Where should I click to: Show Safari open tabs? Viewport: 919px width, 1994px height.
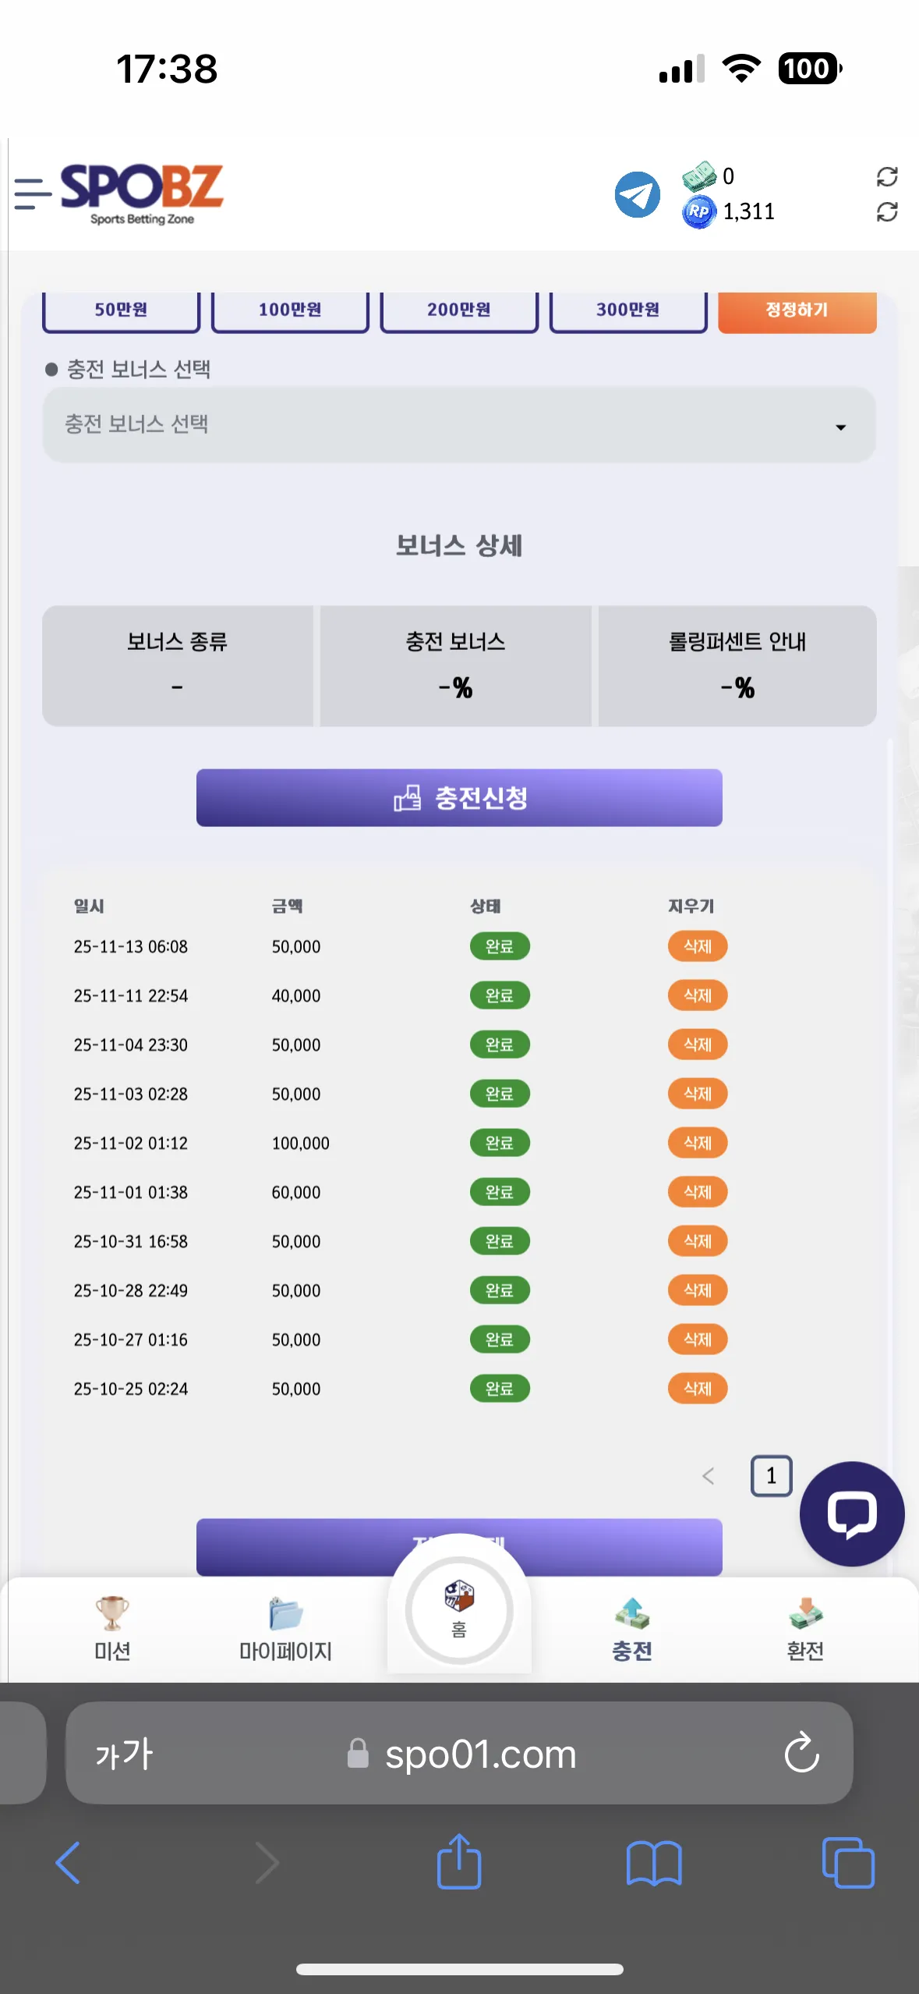[848, 1863]
